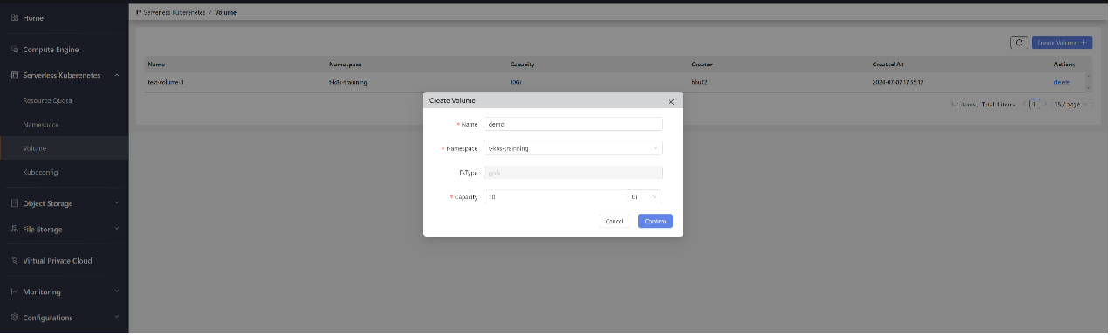Click the Configurations gear icon
1112x336 pixels.
tap(15, 318)
